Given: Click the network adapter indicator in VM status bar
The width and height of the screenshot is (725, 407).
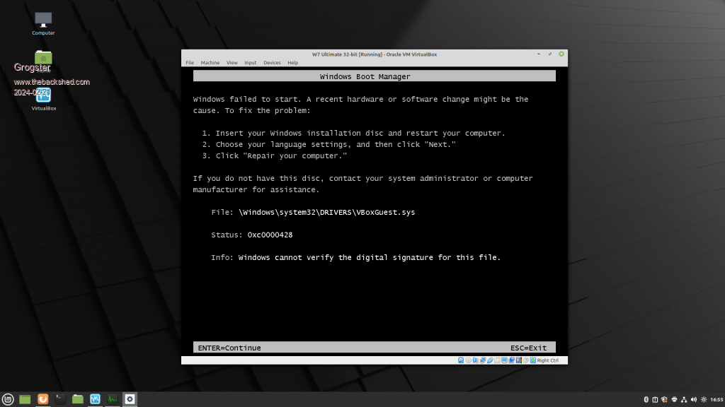Looking at the screenshot, I should pyautogui.click(x=483, y=360).
